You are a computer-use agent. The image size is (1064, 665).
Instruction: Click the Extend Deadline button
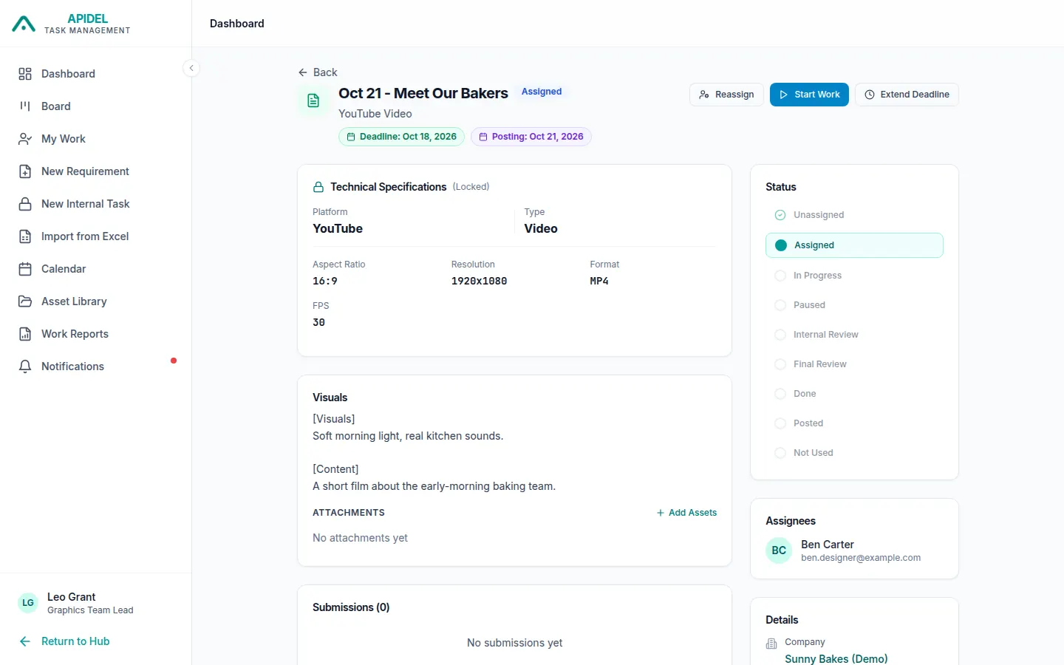(907, 95)
